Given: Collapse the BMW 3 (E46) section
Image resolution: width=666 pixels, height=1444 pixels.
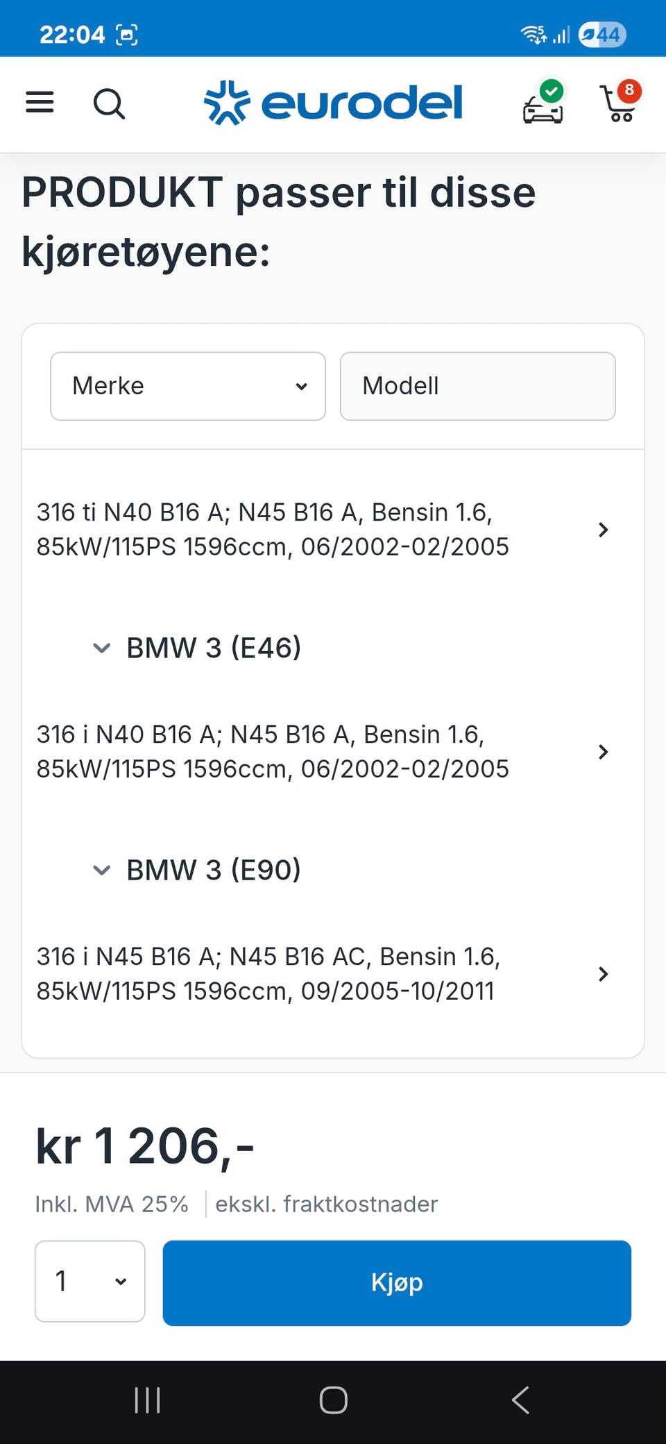Looking at the screenshot, I should click(x=102, y=648).
